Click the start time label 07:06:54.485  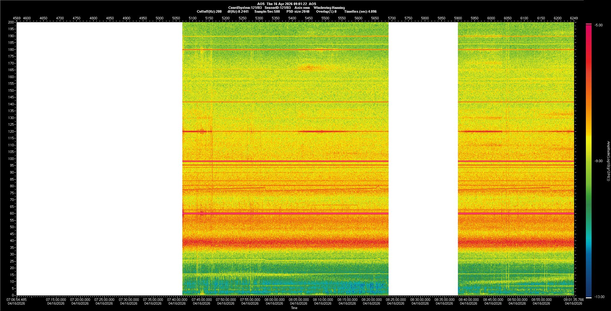click(x=17, y=300)
